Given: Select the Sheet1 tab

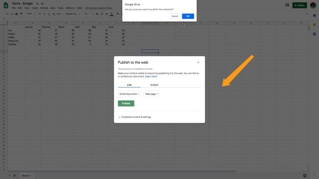Looking at the screenshot, I should point(27,176).
